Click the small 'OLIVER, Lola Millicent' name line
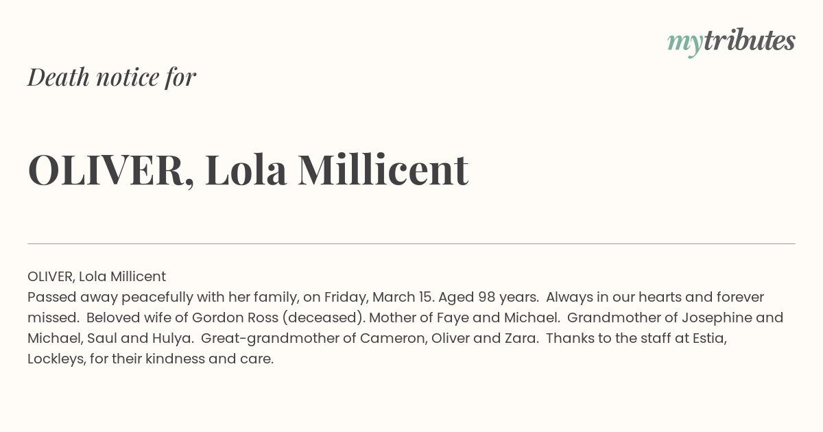The width and height of the screenshot is (823, 432). [97, 276]
